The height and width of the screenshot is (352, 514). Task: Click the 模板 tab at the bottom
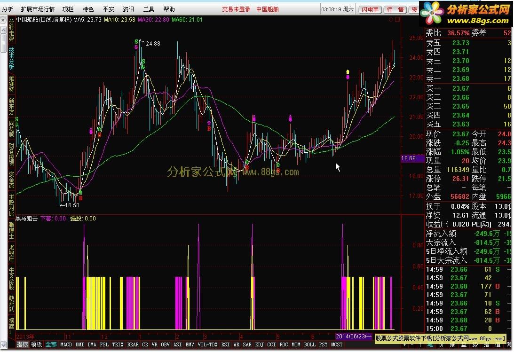coord(36,344)
